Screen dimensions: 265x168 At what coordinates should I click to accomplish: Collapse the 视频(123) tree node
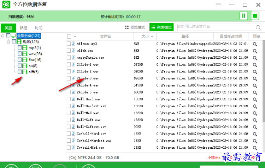pyautogui.click(x=8, y=42)
